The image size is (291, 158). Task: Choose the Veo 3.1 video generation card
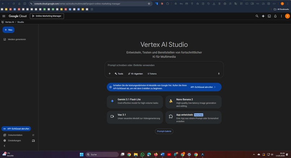pos(135,117)
